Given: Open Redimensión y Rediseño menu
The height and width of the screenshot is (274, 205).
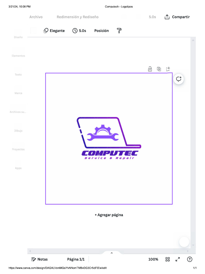Looking at the screenshot, I should click(78, 17).
